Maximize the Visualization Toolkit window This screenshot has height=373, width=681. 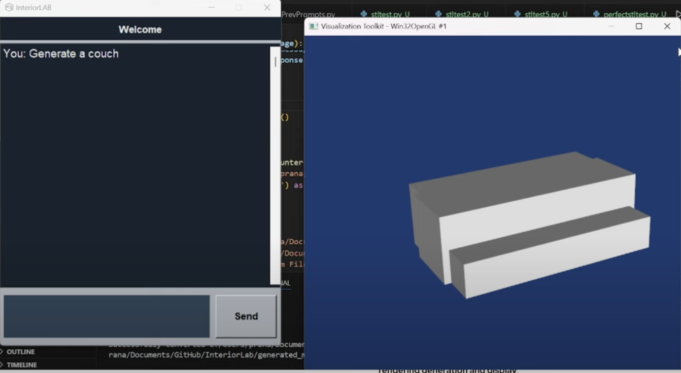[639, 26]
